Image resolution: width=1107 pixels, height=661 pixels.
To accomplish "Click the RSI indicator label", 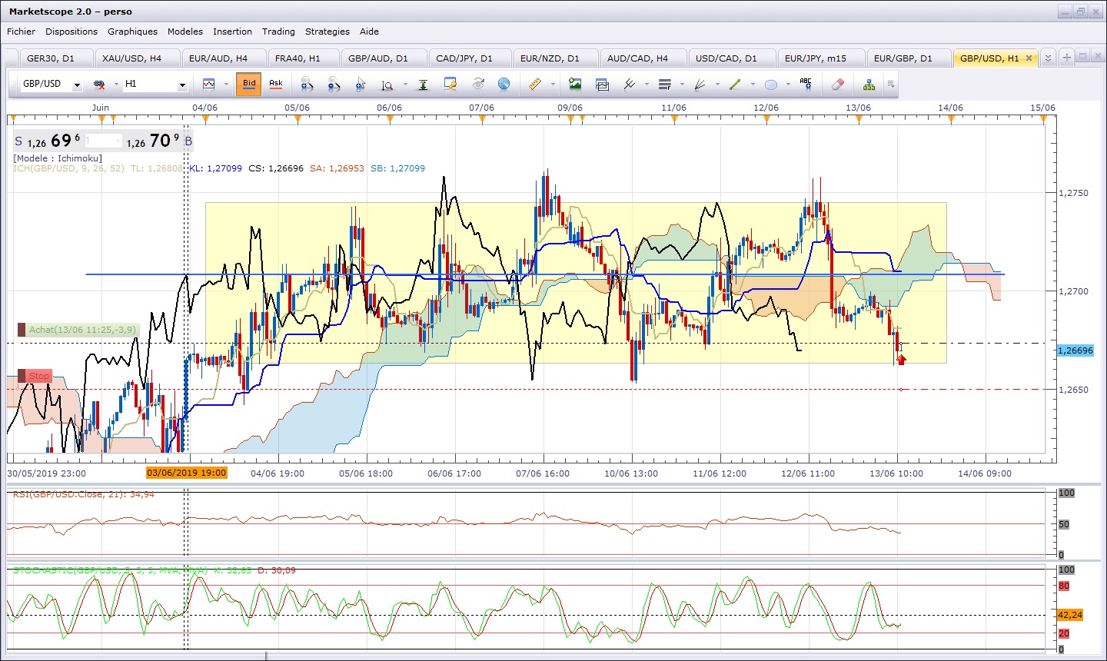I will click(83, 494).
